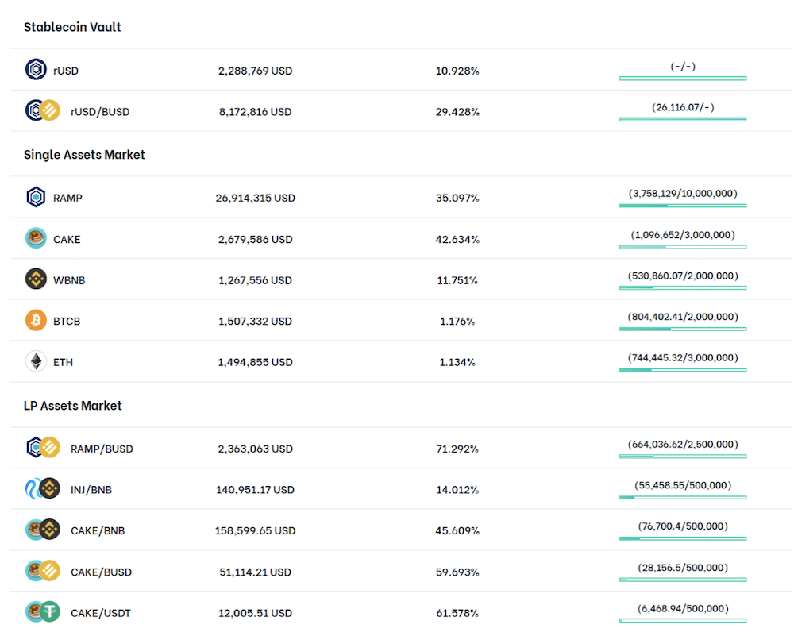Screen dimensions: 794x636
Task: Click the (3,758,129/10,000,000) cap text
Action: point(683,194)
